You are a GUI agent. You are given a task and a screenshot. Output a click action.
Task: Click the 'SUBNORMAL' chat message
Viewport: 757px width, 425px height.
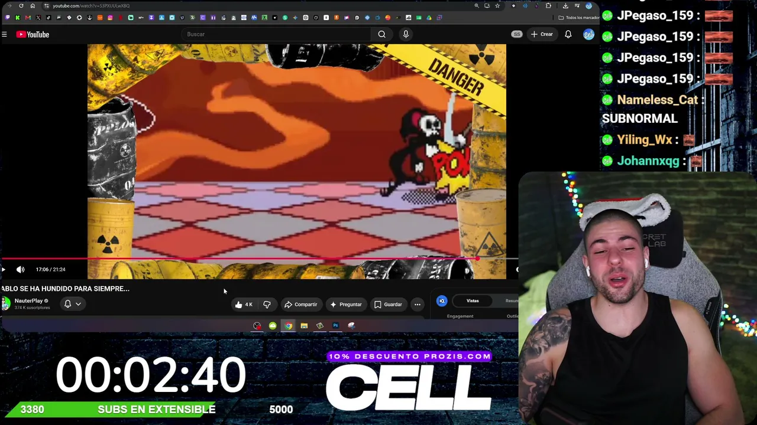(x=640, y=119)
